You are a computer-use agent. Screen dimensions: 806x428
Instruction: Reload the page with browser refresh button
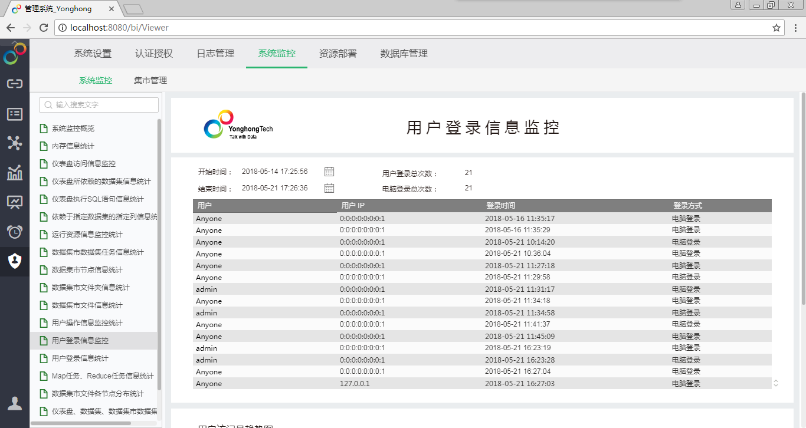pyautogui.click(x=43, y=28)
